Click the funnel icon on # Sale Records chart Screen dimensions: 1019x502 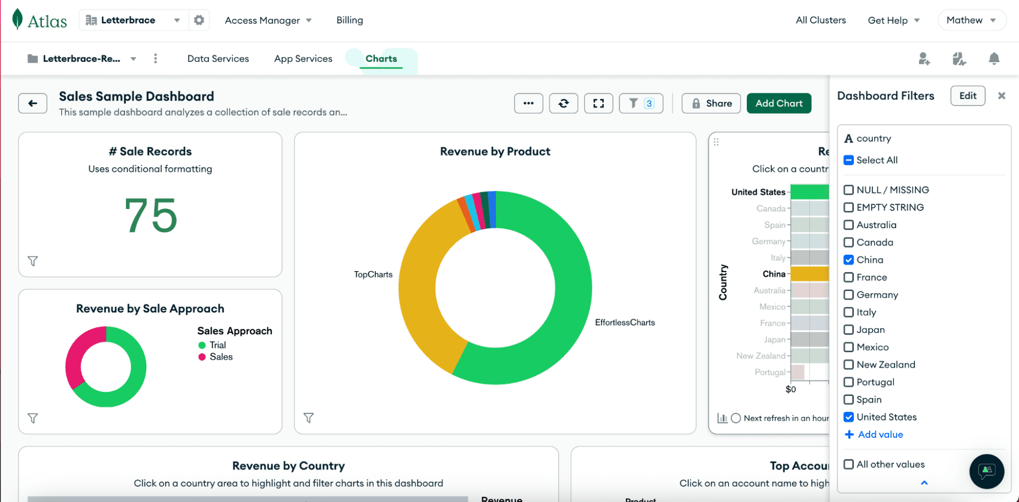(x=33, y=261)
